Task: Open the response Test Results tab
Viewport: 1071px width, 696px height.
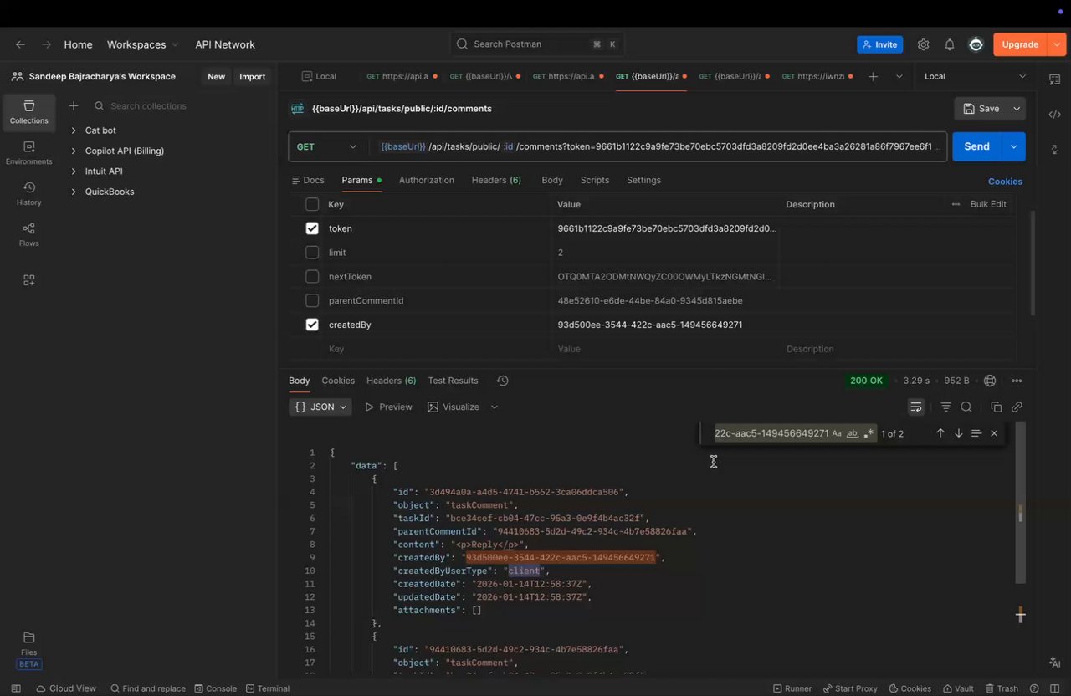Action: (453, 381)
